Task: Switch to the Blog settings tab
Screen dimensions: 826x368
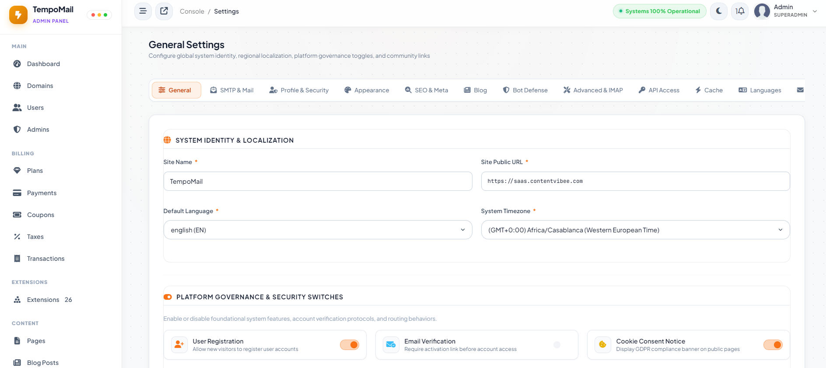Action: pos(476,90)
